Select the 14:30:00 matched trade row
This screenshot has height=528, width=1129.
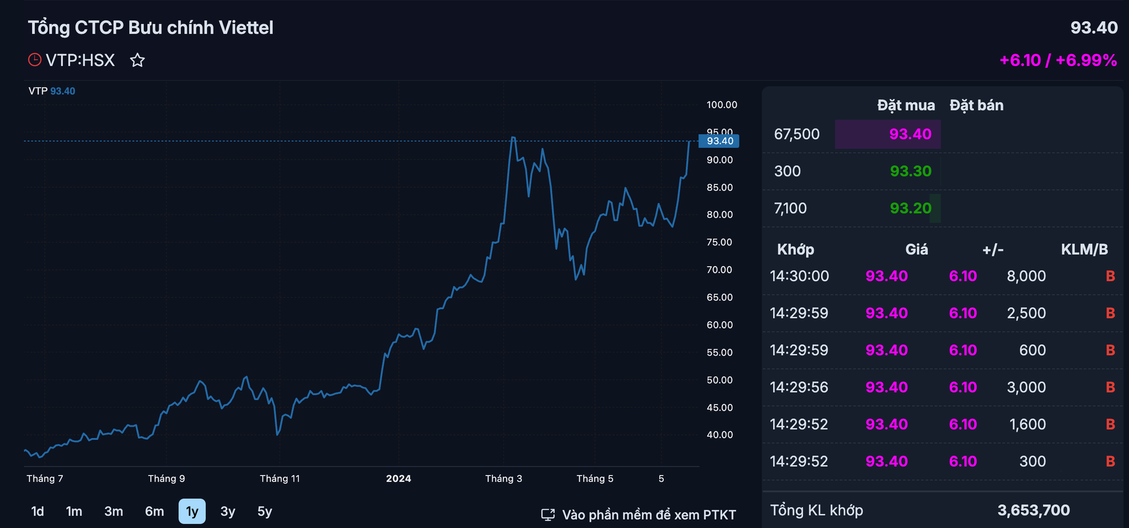pyautogui.click(x=942, y=276)
